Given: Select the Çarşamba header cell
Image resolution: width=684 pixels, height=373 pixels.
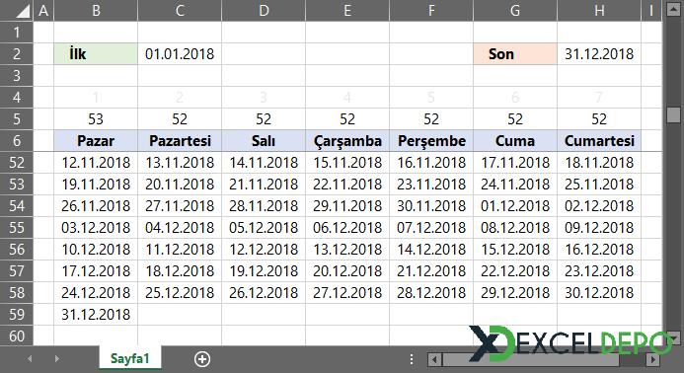Looking at the screenshot, I should coord(347,140).
